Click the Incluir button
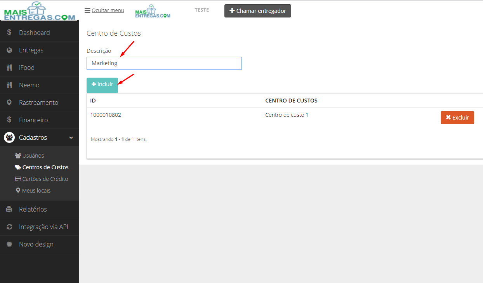Image resolution: width=483 pixels, height=283 pixels. coord(102,85)
